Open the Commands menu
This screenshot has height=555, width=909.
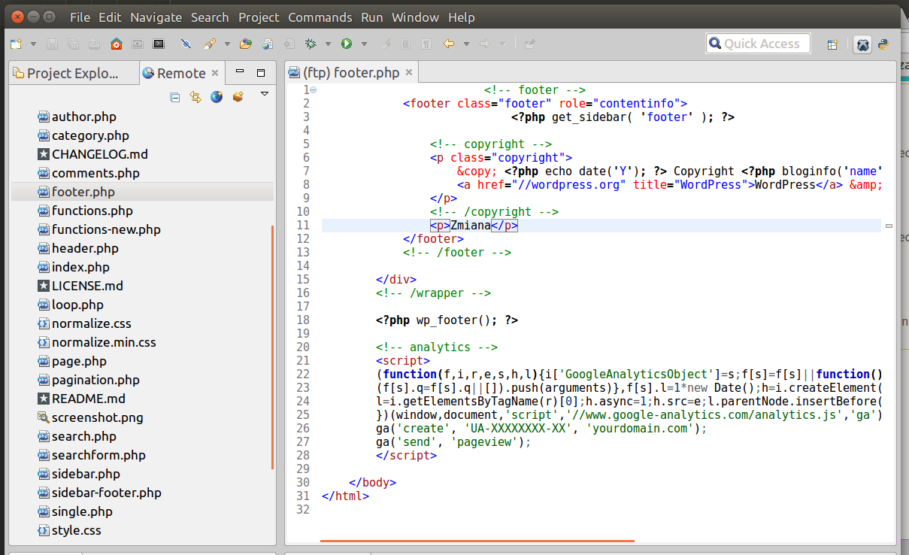click(320, 17)
